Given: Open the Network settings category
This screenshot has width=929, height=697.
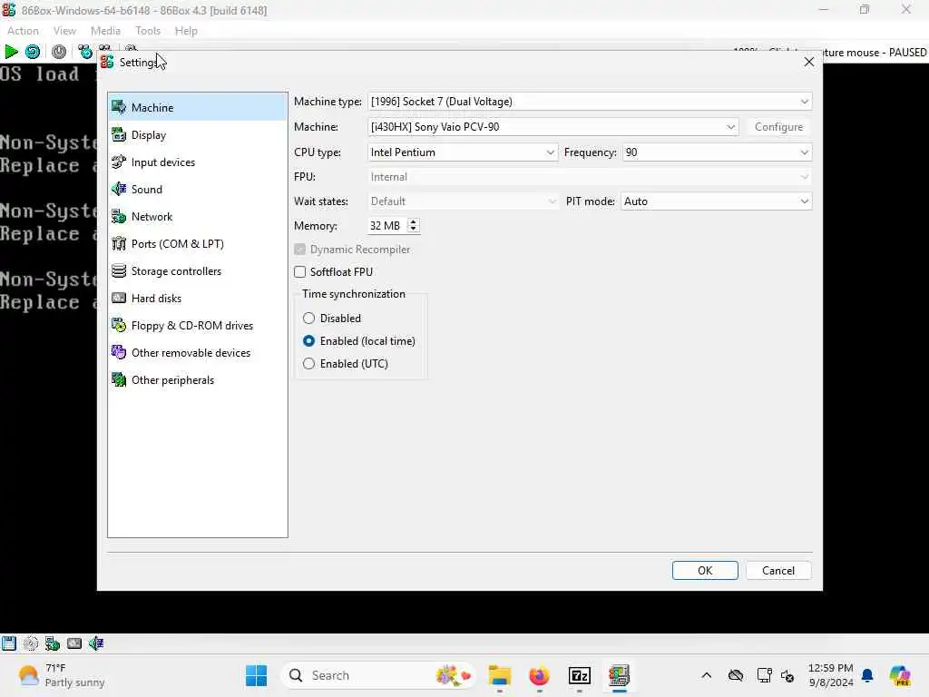Looking at the screenshot, I should pos(197,216).
